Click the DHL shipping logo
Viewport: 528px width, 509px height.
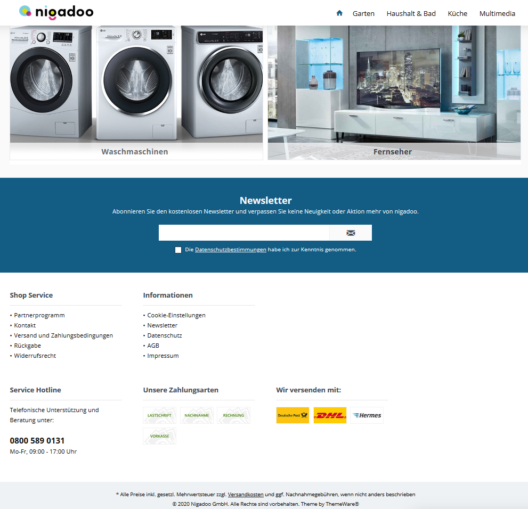coord(330,415)
